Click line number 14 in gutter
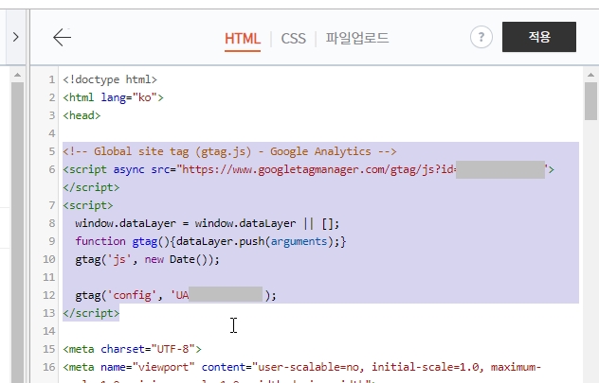This screenshot has width=599, height=383. pyautogui.click(x=49, y=331)
